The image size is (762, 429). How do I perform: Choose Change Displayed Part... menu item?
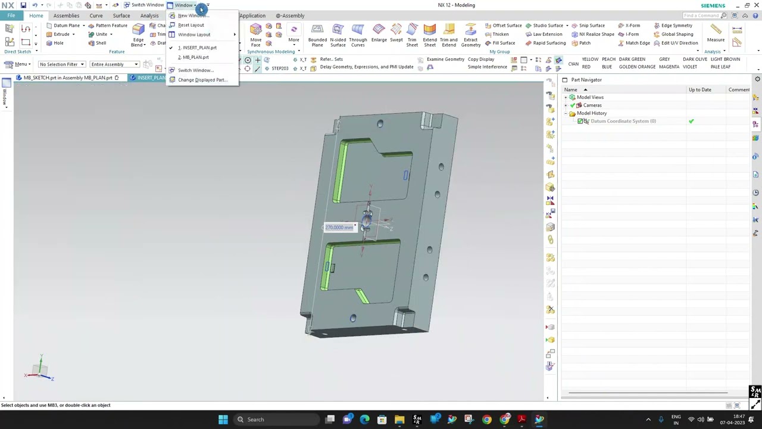click(202, 80)
